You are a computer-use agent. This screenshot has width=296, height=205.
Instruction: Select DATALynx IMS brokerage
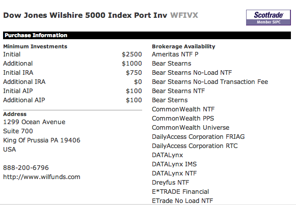[174, 164]
